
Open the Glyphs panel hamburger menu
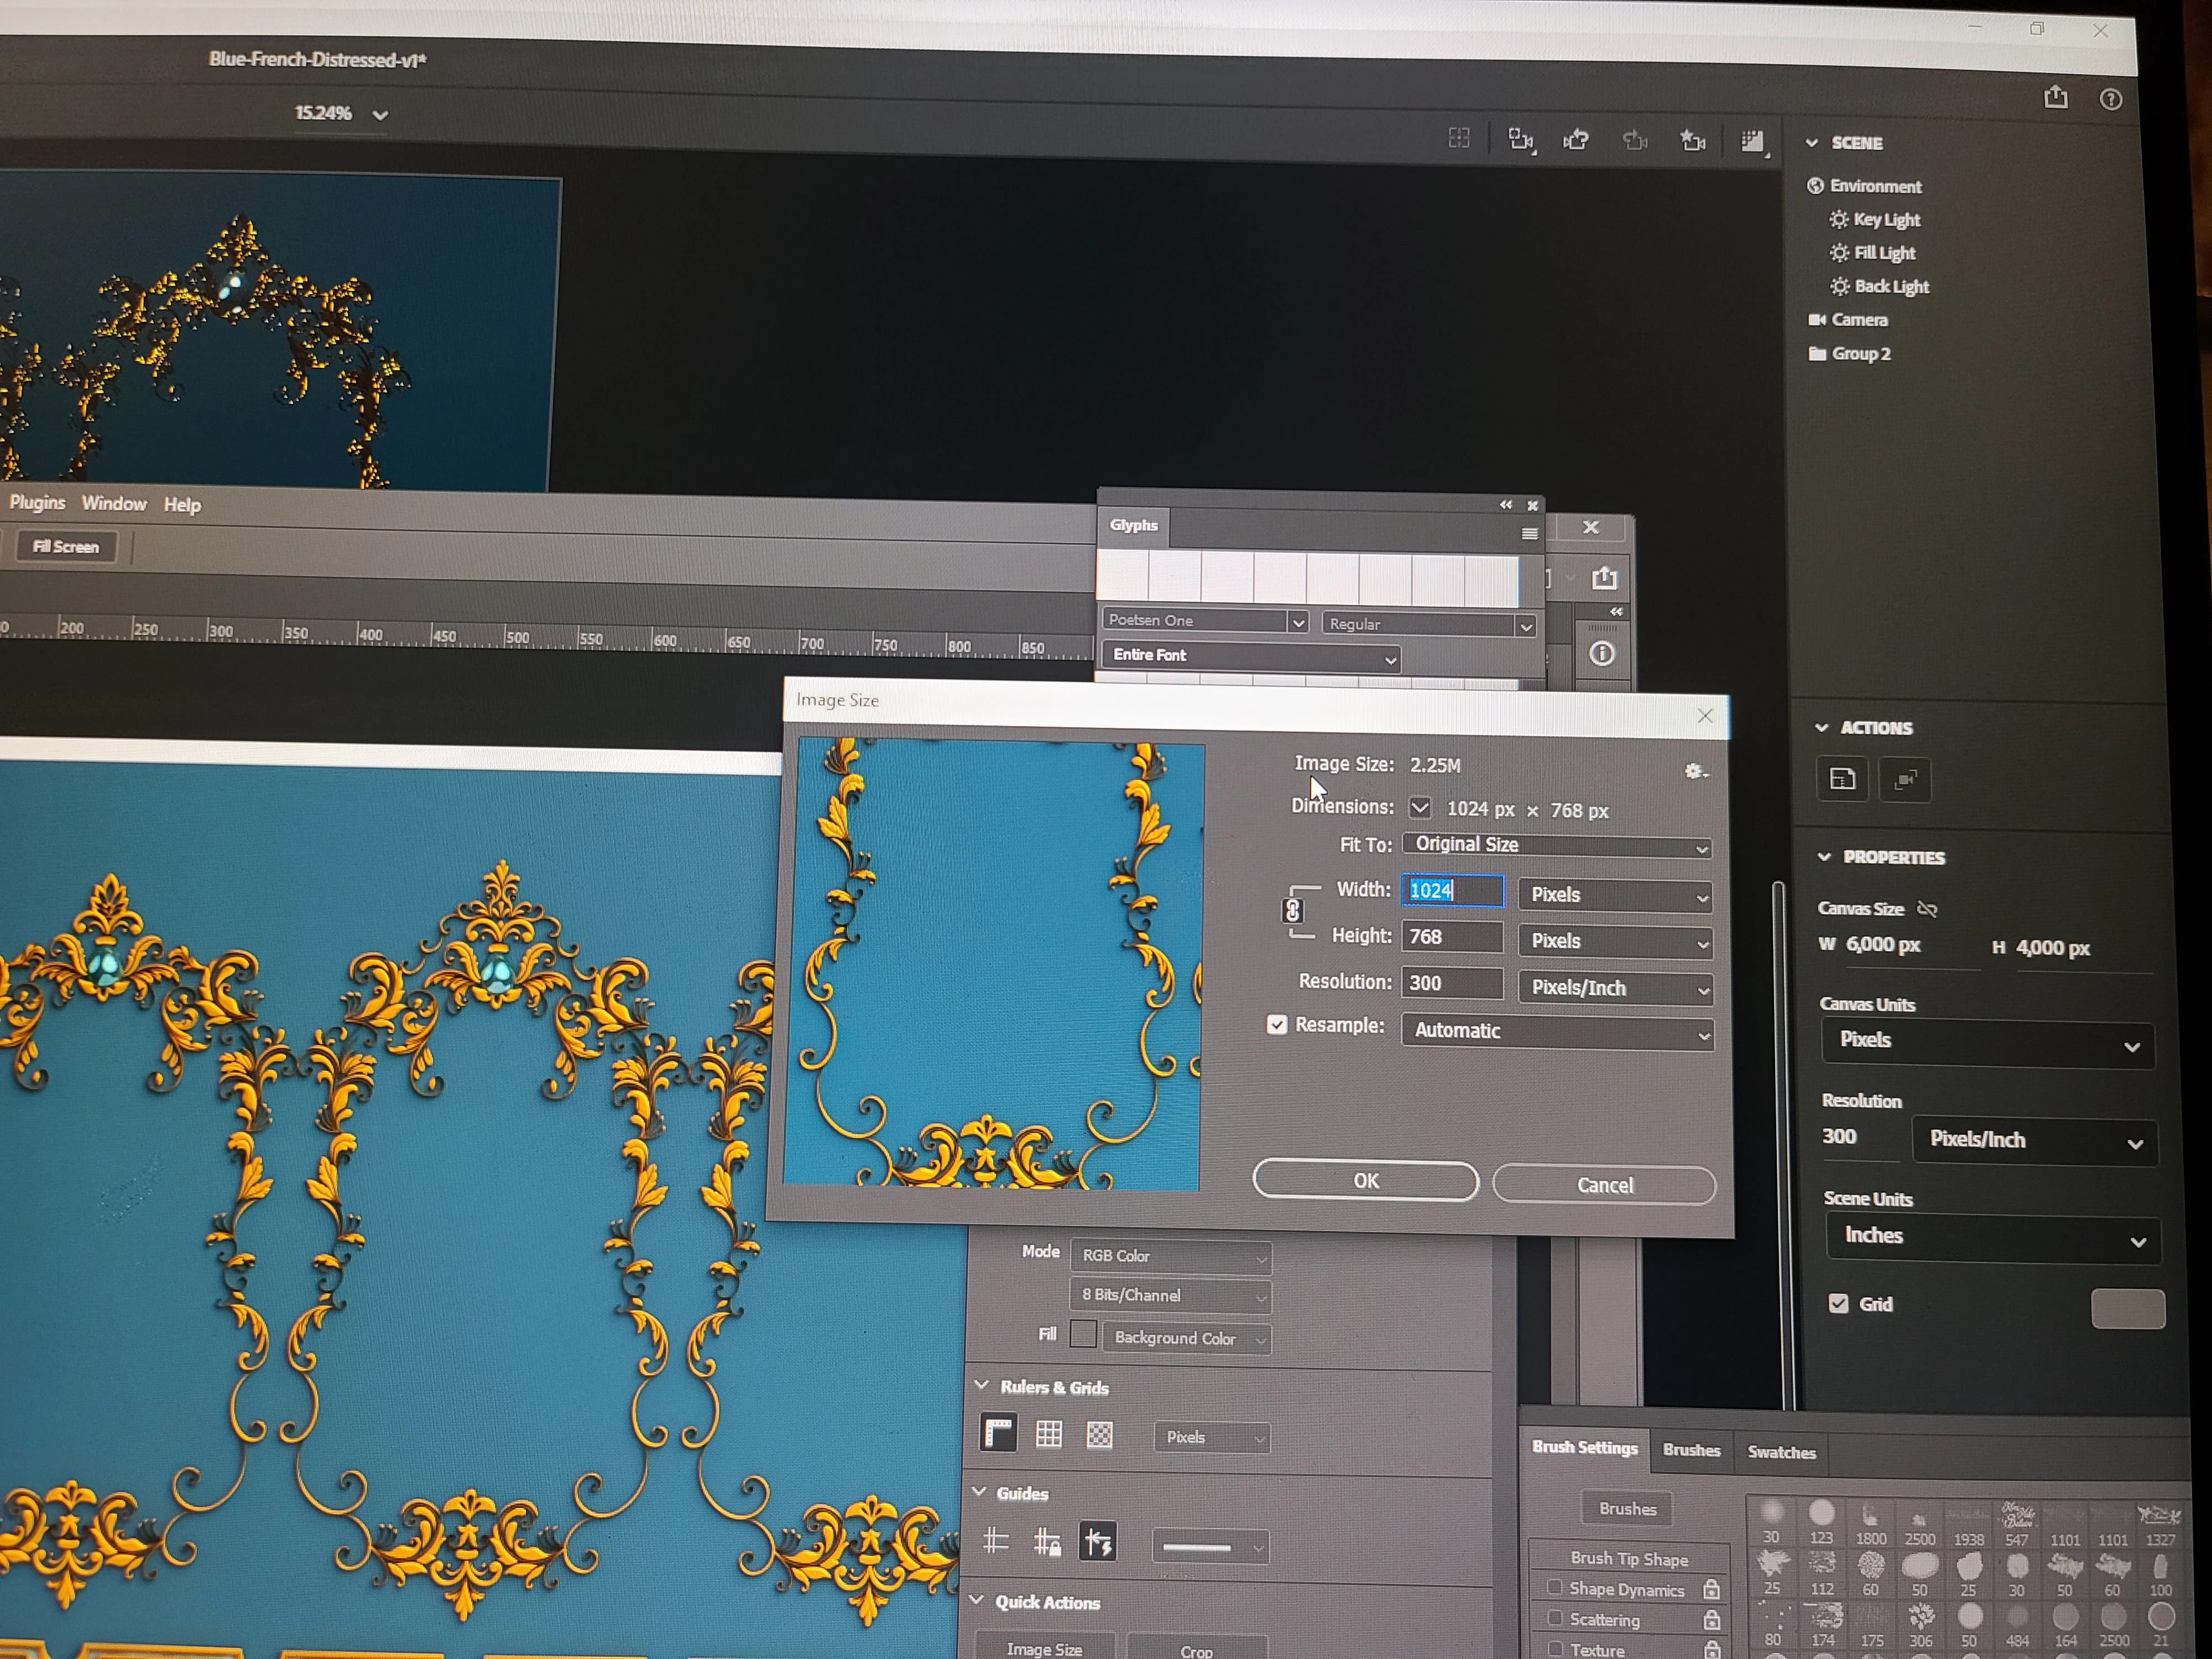pos(1529,534)
